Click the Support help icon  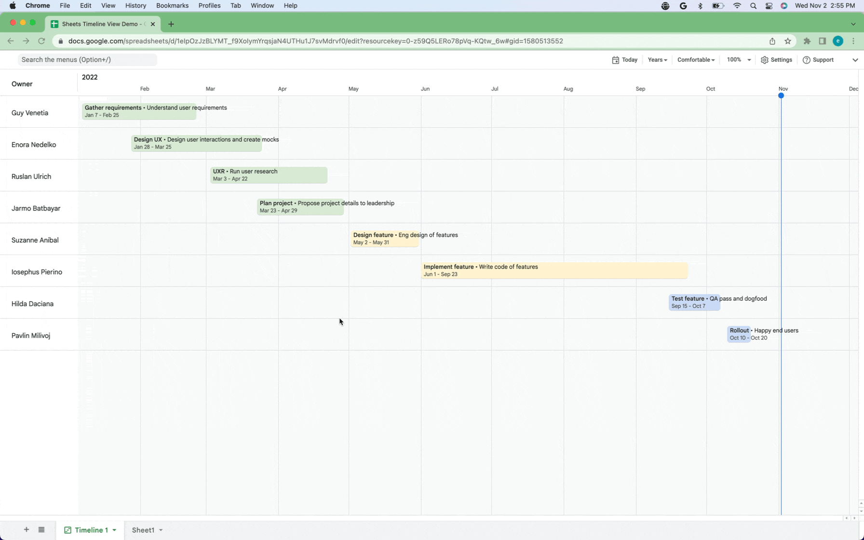click(x=806, y=60)
